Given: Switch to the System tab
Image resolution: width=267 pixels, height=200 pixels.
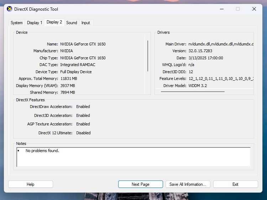Looking at the screenshot, I should (16, 23).
